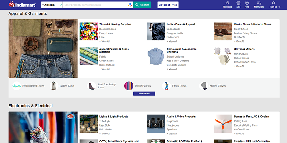Select the Air Conditioner link
Viewport: 287px width, 143px height.
coord(242,130)
